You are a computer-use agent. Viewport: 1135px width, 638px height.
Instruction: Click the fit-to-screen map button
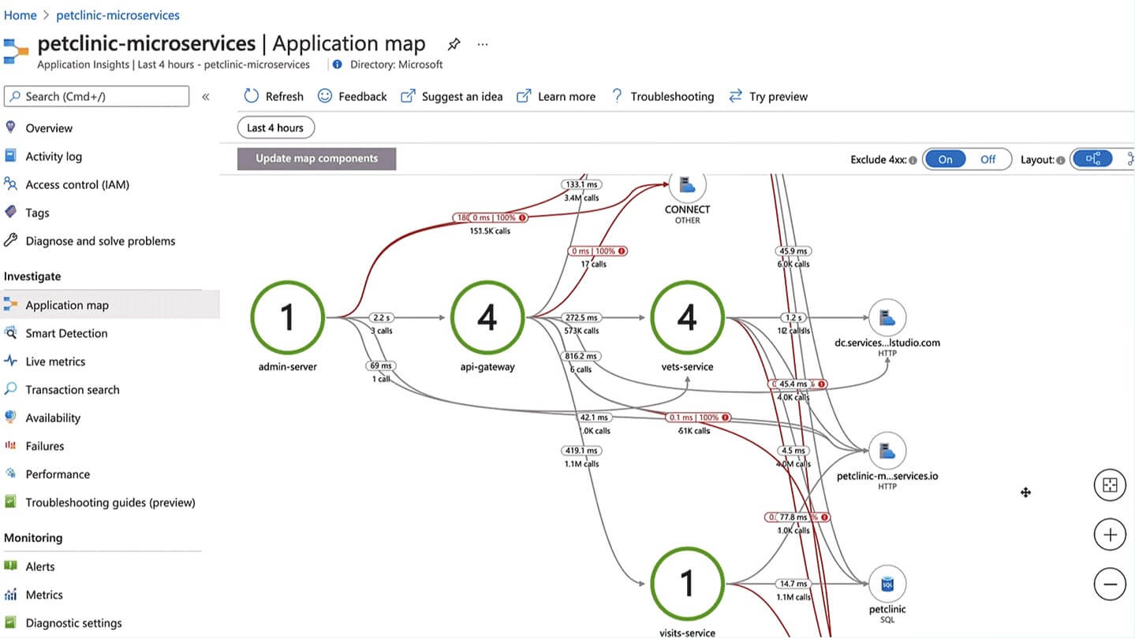coord(1110,485)
